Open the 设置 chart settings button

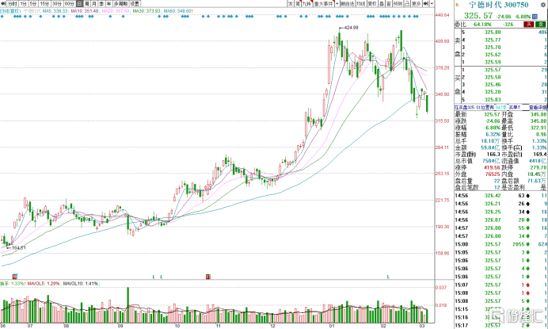pyautogui.click(x=135, y=3)
